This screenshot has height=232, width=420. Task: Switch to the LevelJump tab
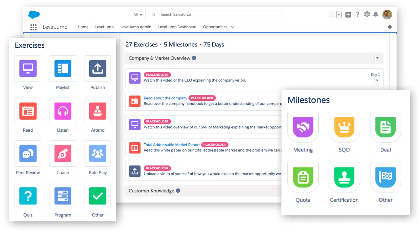(x=104, y=27)
